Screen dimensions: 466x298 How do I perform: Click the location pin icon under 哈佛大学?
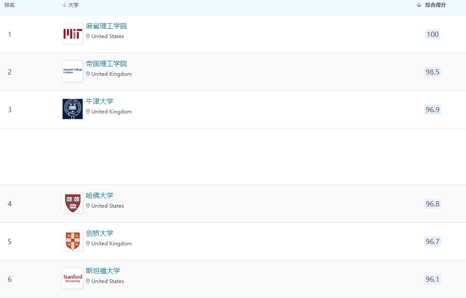tap(88, 206)
